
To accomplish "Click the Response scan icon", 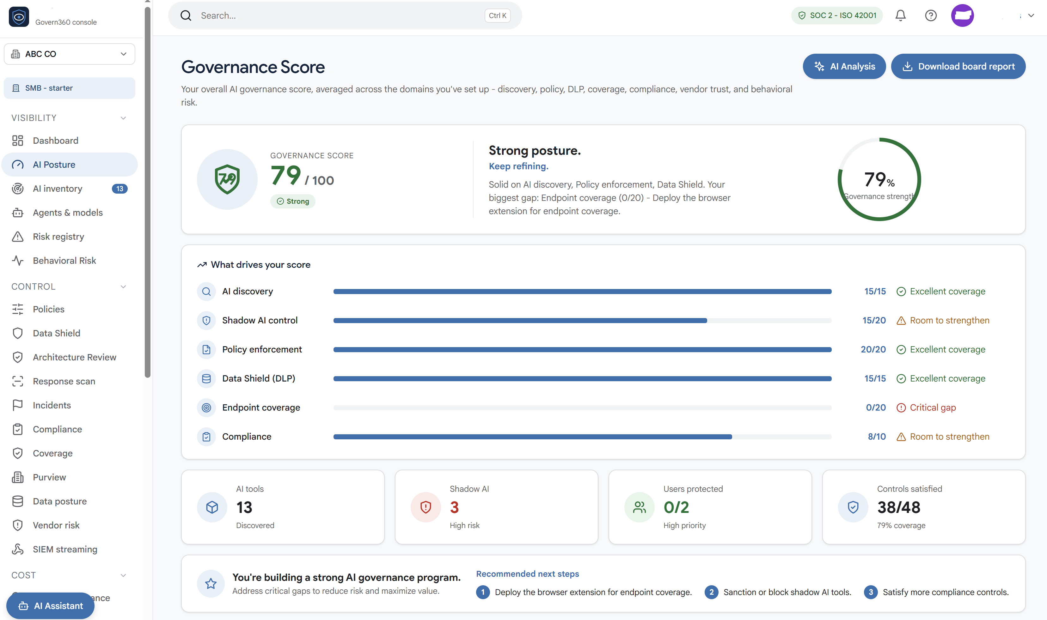I will click(x=18, y=381).
